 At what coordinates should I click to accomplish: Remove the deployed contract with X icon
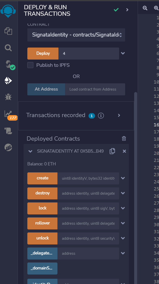(x=124, y=151)
